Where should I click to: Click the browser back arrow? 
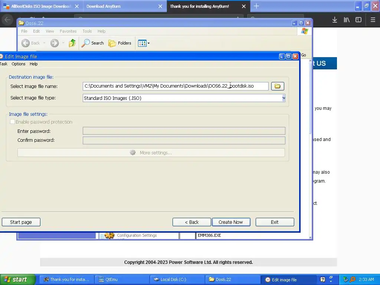point(7,20)
